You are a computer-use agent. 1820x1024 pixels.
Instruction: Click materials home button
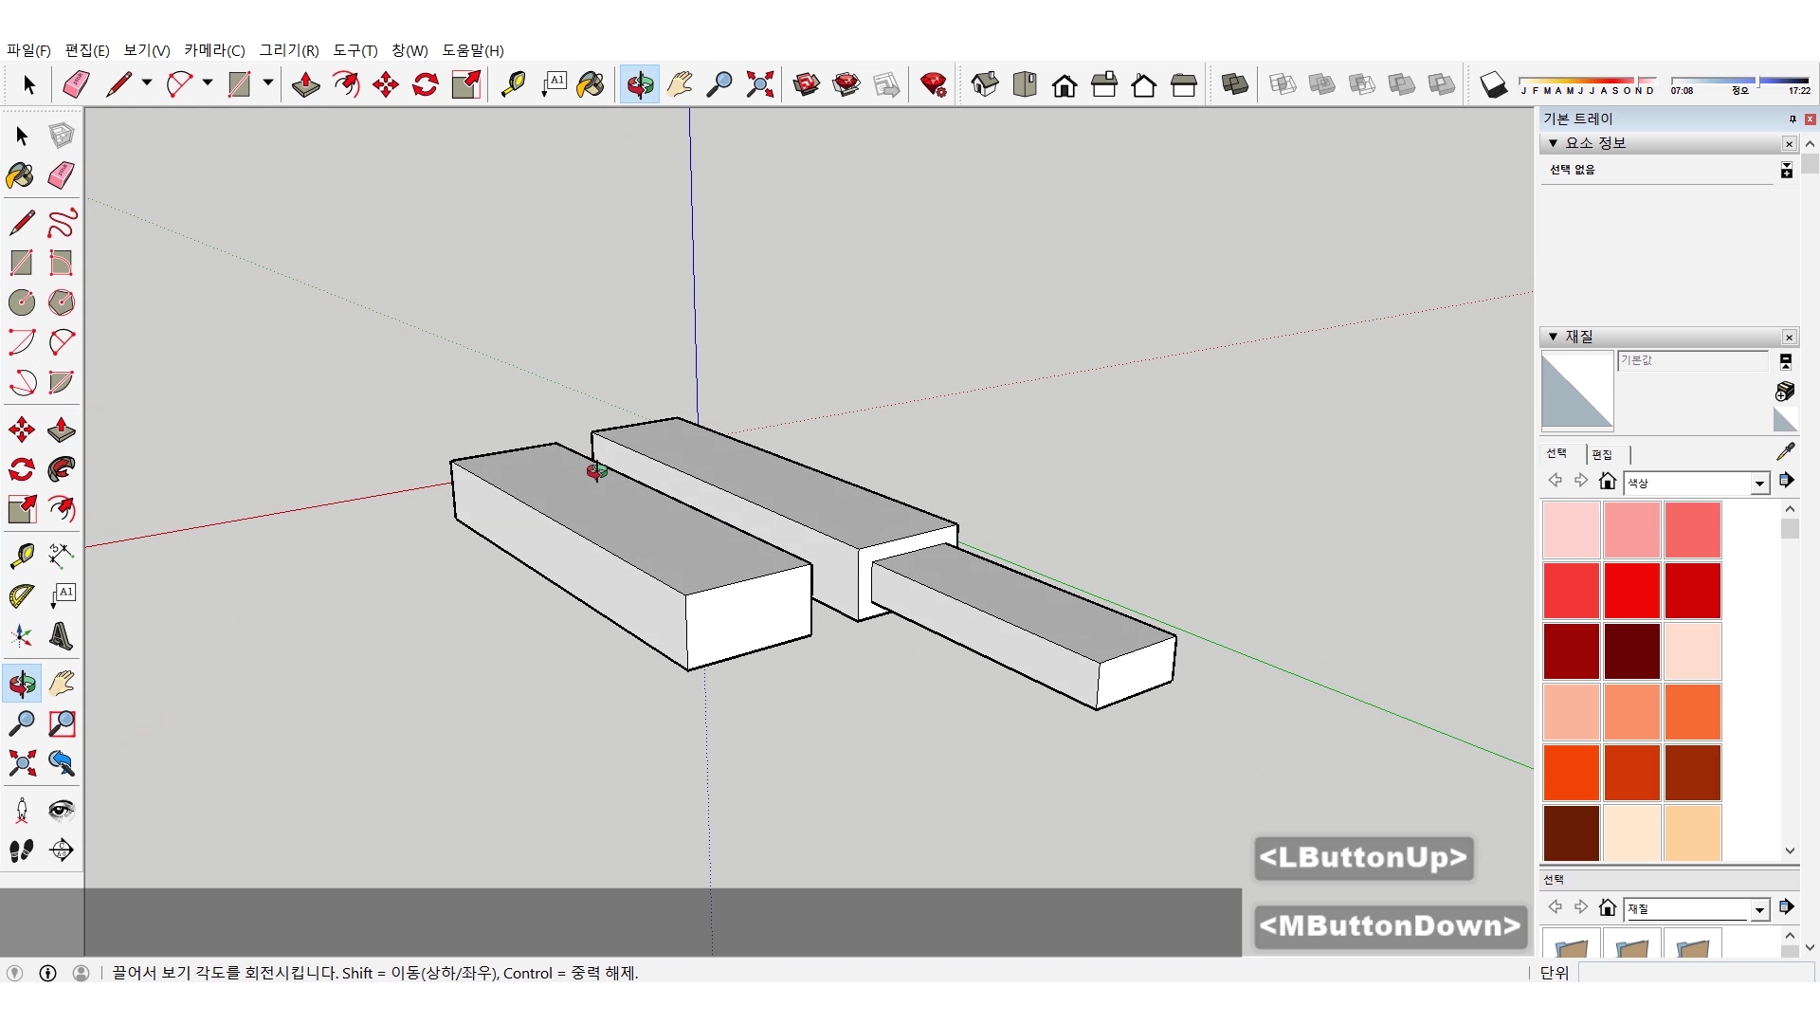pyautogui.click(x=1608, y=482)
